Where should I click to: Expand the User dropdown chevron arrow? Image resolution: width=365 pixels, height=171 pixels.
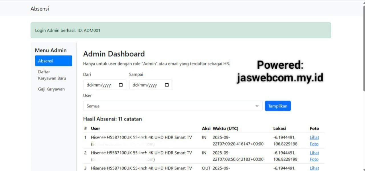click(x=257, y=106)
